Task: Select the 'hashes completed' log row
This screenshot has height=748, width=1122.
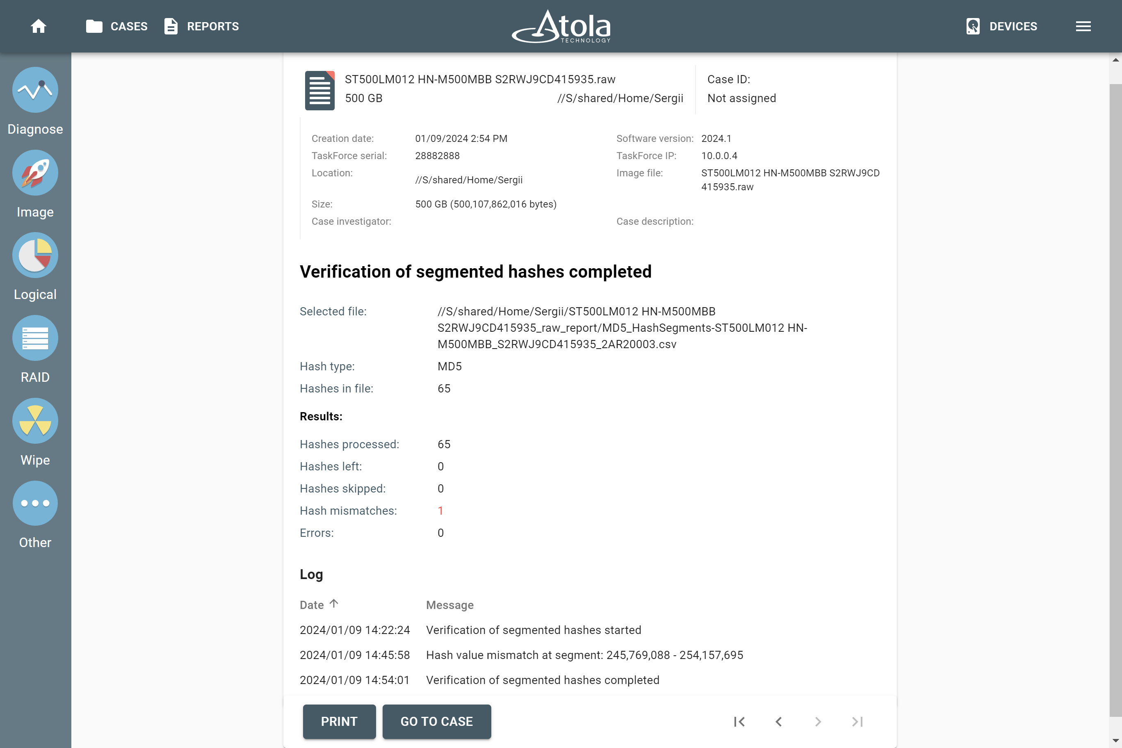Action: tap(479, 680)
